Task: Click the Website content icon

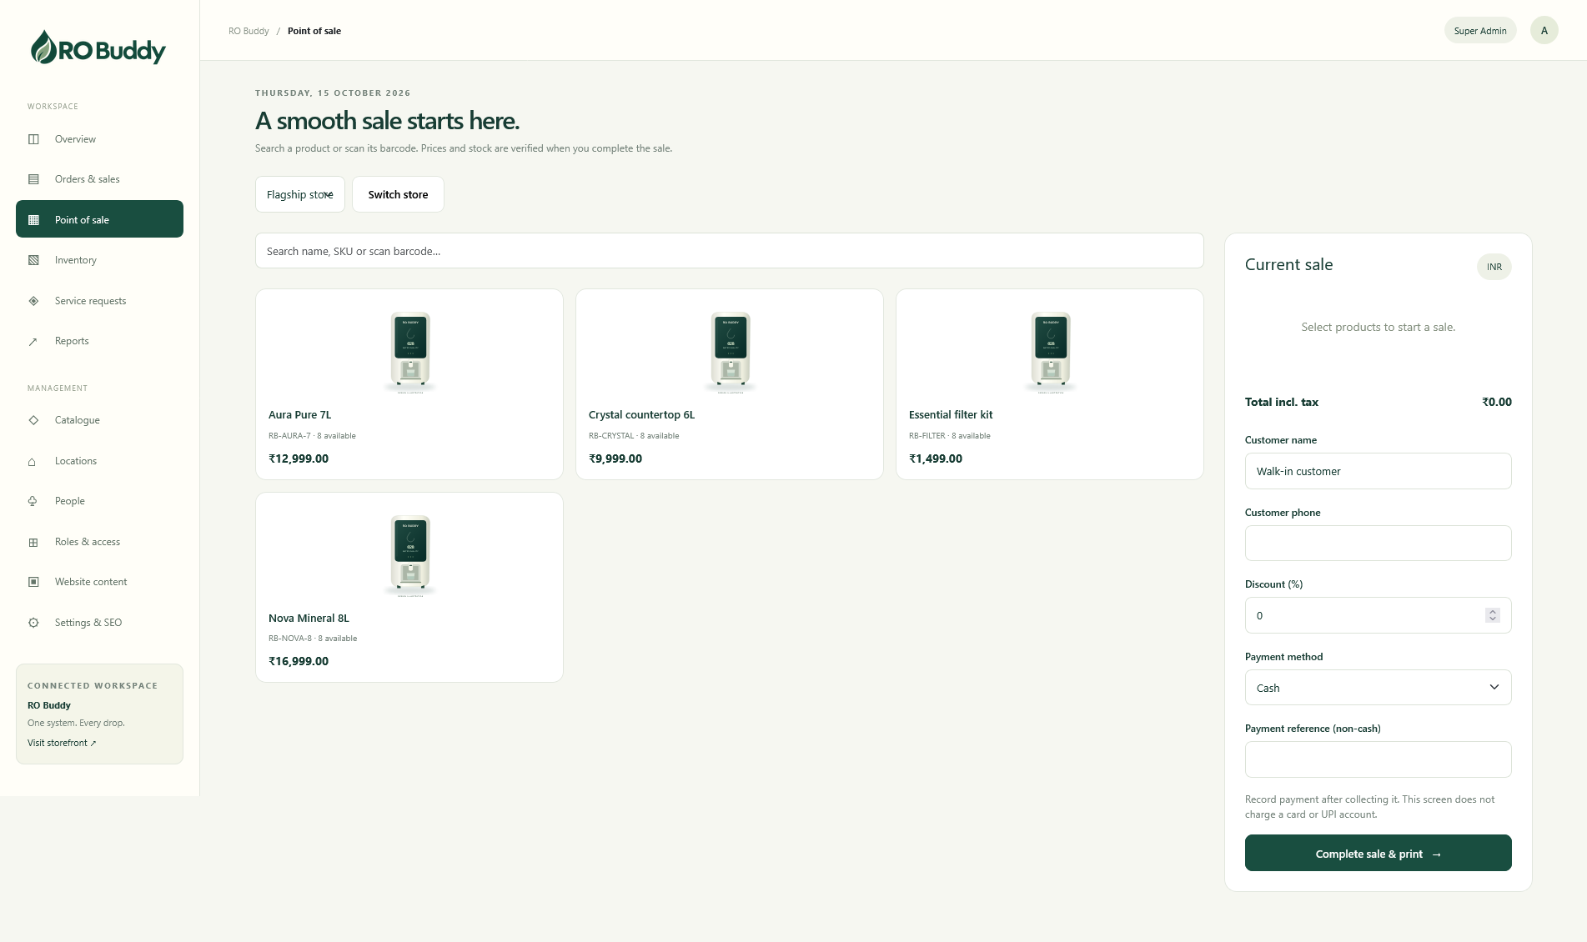Action: pos(33,582)
